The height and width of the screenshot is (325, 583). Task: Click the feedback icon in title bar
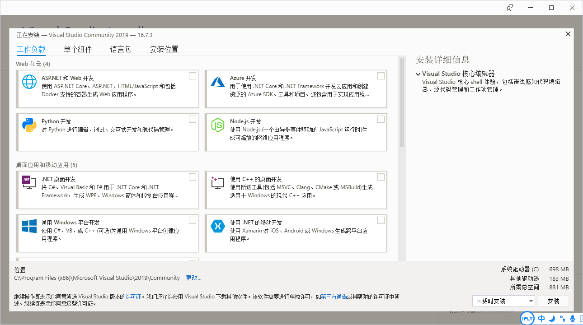point(510,8)
